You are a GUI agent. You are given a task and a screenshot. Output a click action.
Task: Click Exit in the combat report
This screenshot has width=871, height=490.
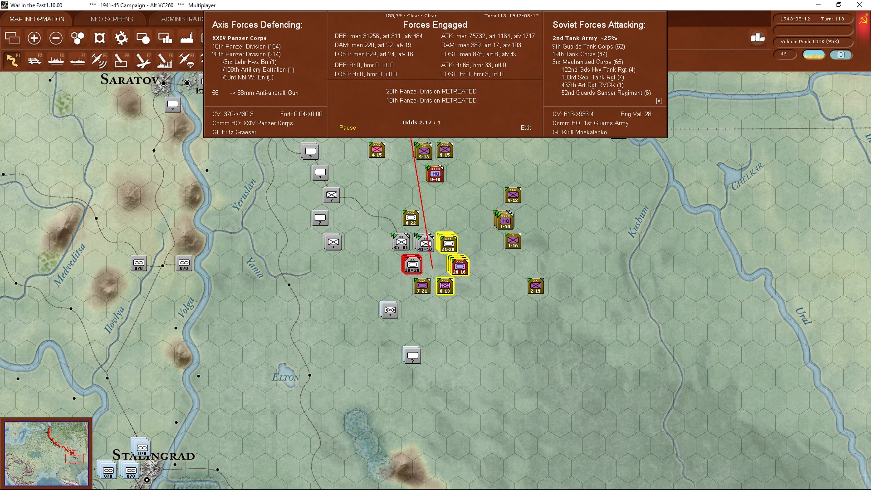525,128
